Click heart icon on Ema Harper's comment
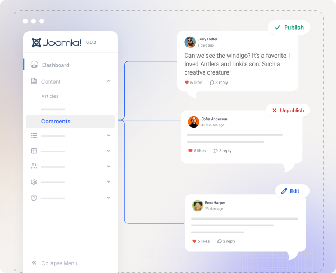 pos(194,241)
